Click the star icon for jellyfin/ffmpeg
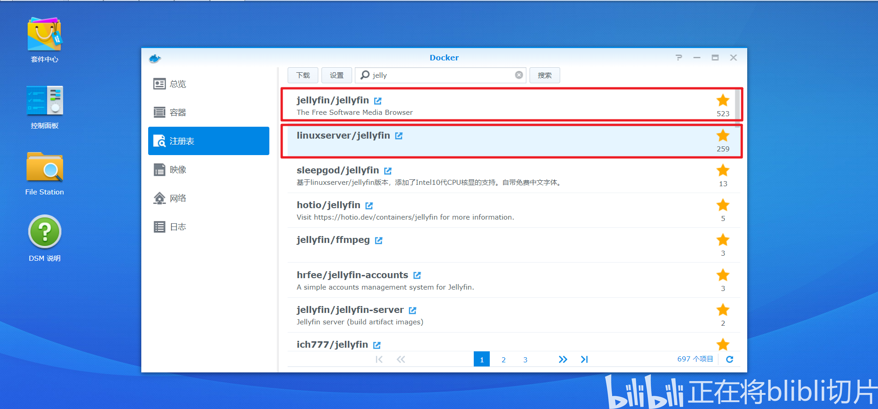This screenshot has width=878, height=409. click(x=723, y=240)
